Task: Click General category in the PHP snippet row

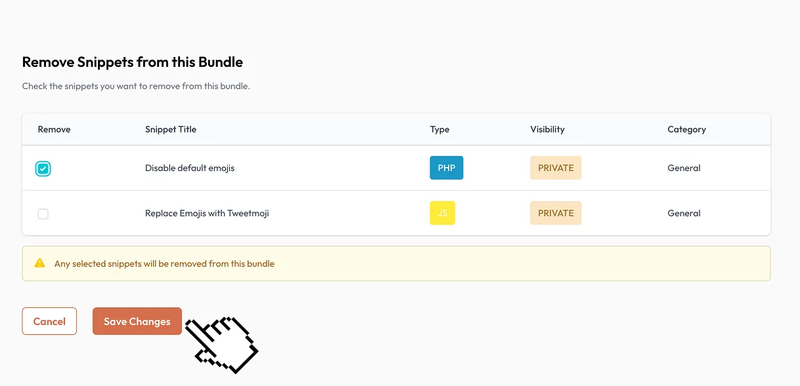Action: pyautogui.click(x=684, y=168)
